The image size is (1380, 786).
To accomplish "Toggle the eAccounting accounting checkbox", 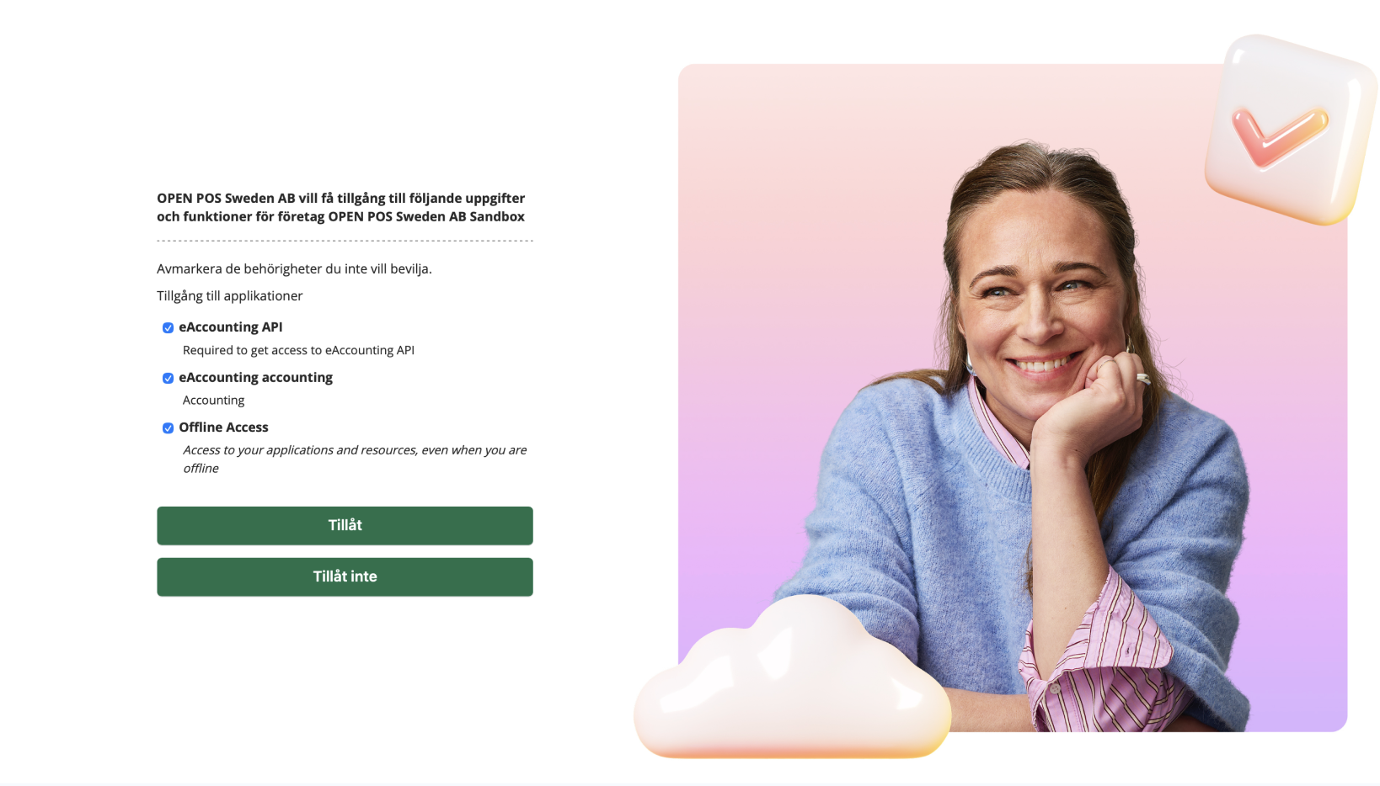I will point(168,379).
